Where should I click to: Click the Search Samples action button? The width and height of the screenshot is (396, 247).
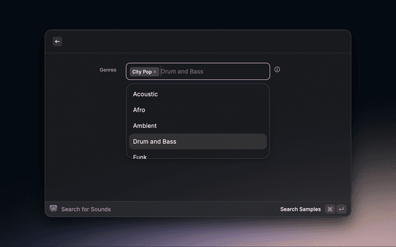tap(300, 209)
